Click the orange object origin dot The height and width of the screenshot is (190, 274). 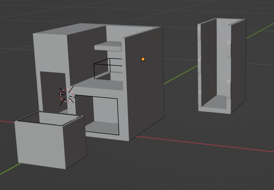coord(143,59)
